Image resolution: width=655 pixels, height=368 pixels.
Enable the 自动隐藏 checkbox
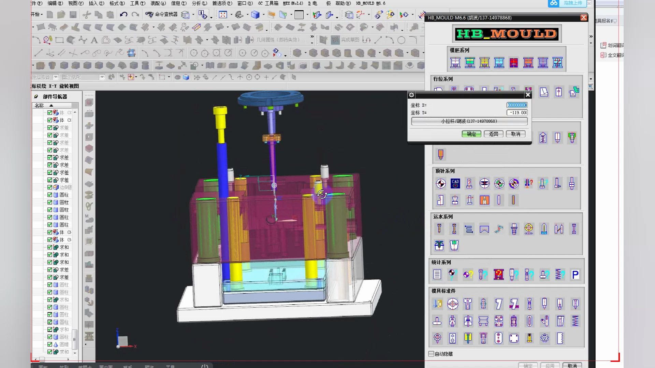click(432, 354)
